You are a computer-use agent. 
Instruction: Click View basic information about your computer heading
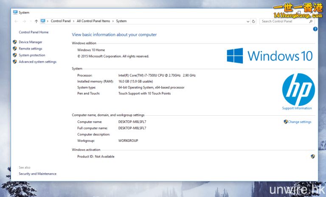point(114,35)
